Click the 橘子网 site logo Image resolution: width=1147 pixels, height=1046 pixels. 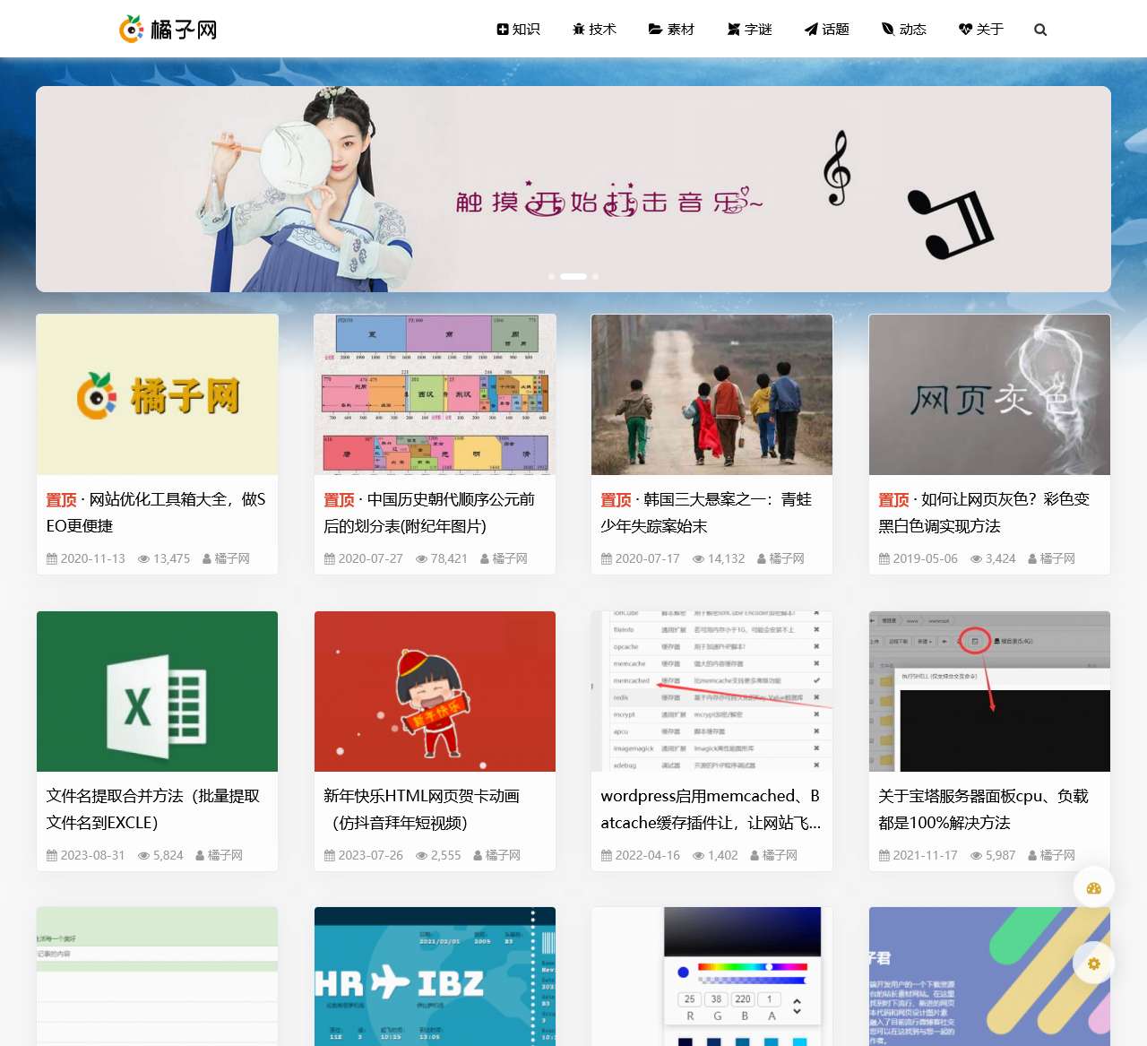tap(168, 29)
